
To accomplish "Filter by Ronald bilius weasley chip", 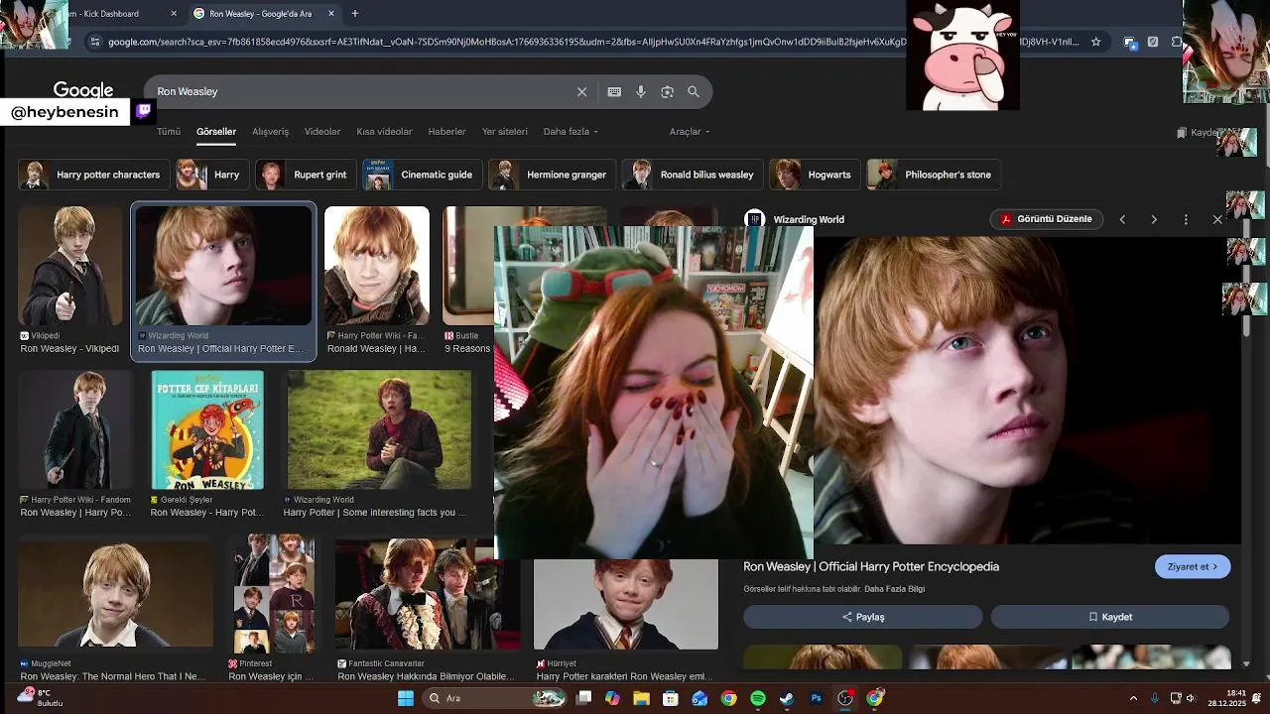I will 693,175.
